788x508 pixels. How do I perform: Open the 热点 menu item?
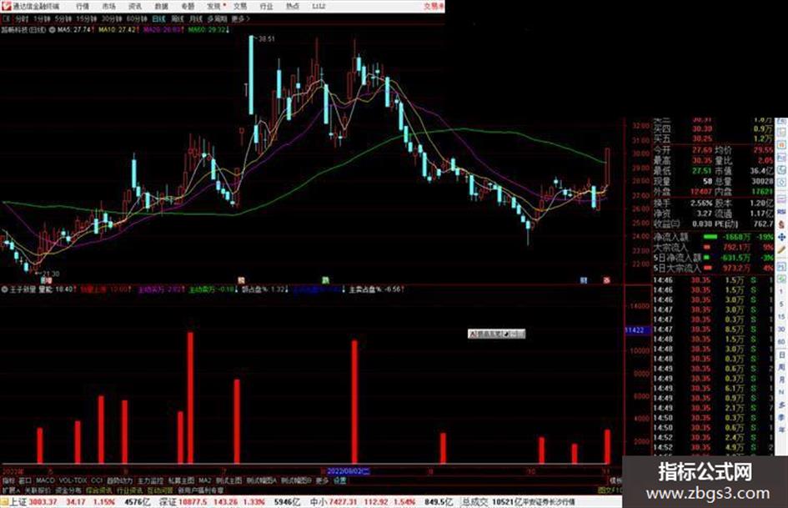(x=293, y=7)
